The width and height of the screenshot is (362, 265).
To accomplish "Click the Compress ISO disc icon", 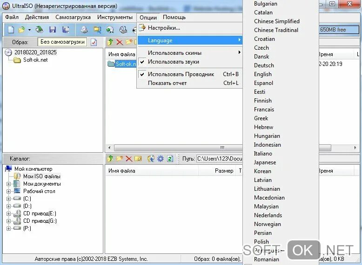I will click(110, 30).
